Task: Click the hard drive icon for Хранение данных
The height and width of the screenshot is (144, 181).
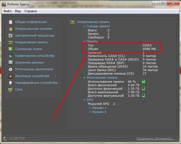Action: pyautogui.click(x=10, y=62)
